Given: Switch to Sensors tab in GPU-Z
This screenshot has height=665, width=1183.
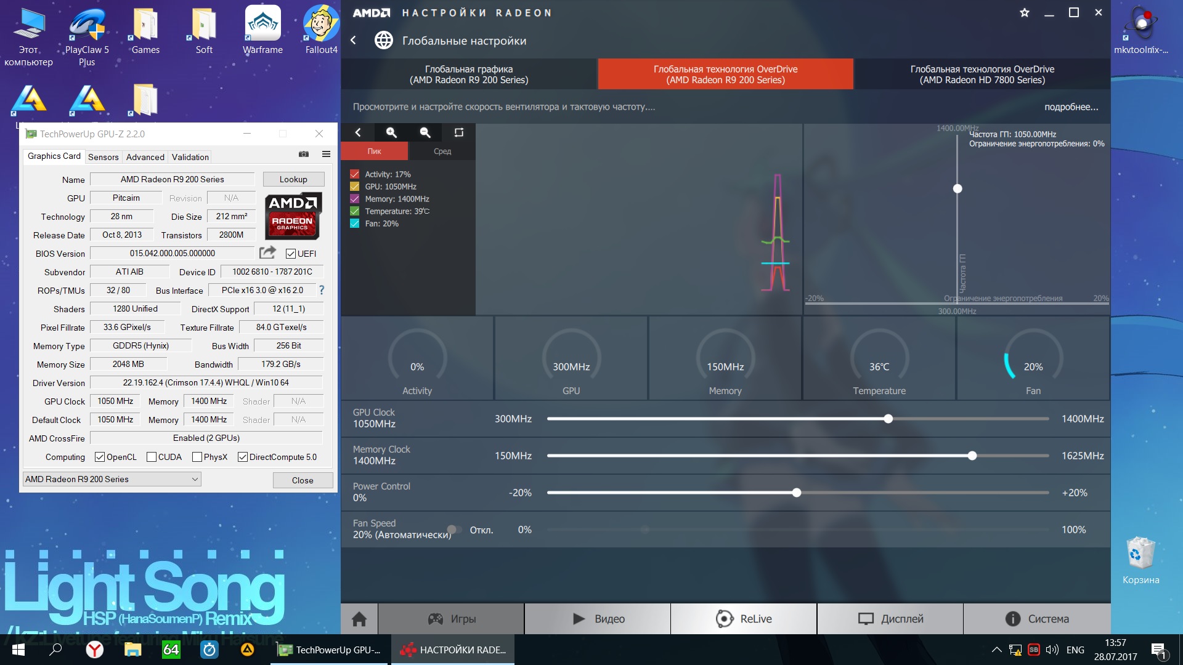Looking at the screenshot, I should [x=103, y=157].
